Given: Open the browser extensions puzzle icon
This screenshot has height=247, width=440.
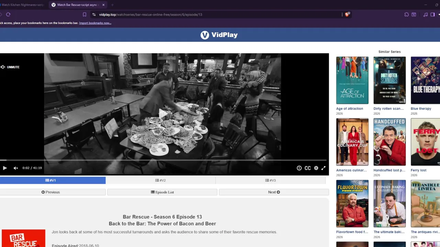Looking at the screenshot, I should coord(407,14).
